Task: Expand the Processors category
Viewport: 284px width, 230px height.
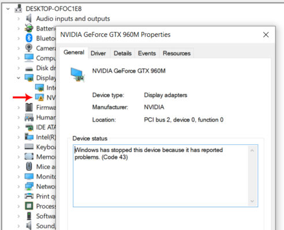Action: 18,206
